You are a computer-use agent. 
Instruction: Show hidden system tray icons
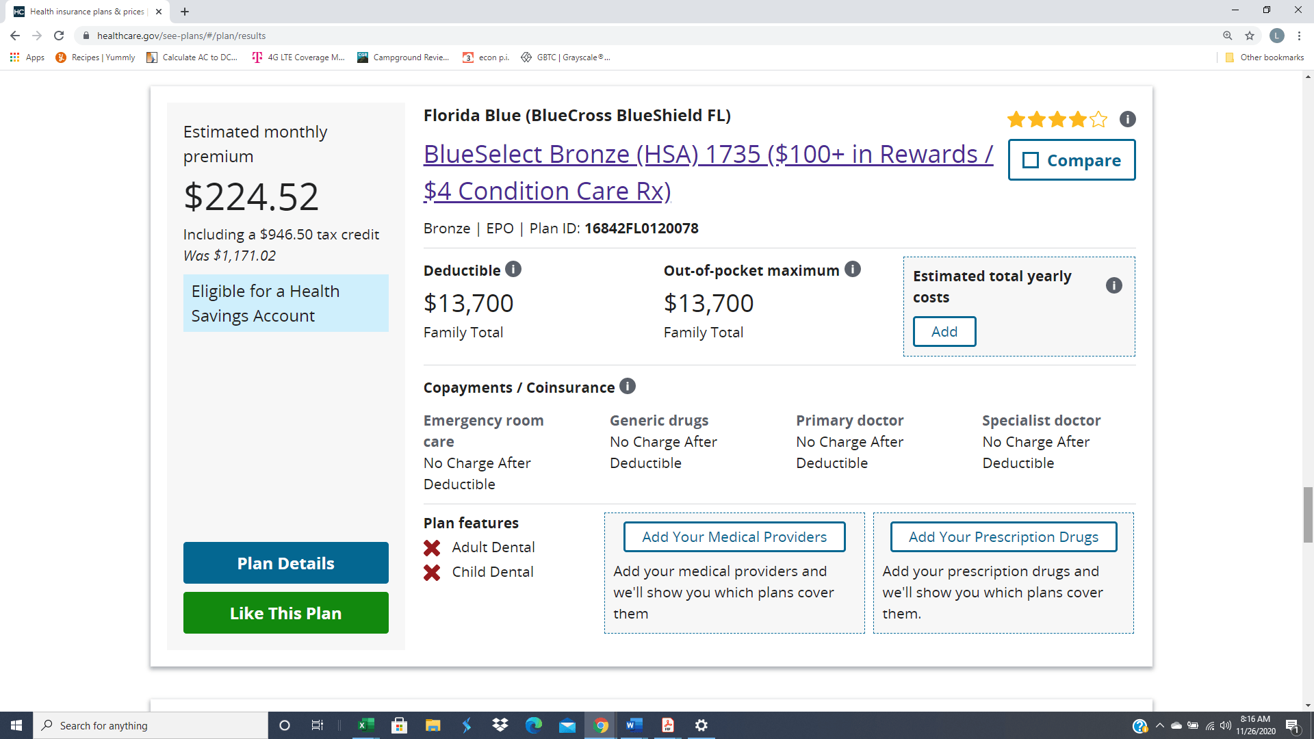[1159, 725]
